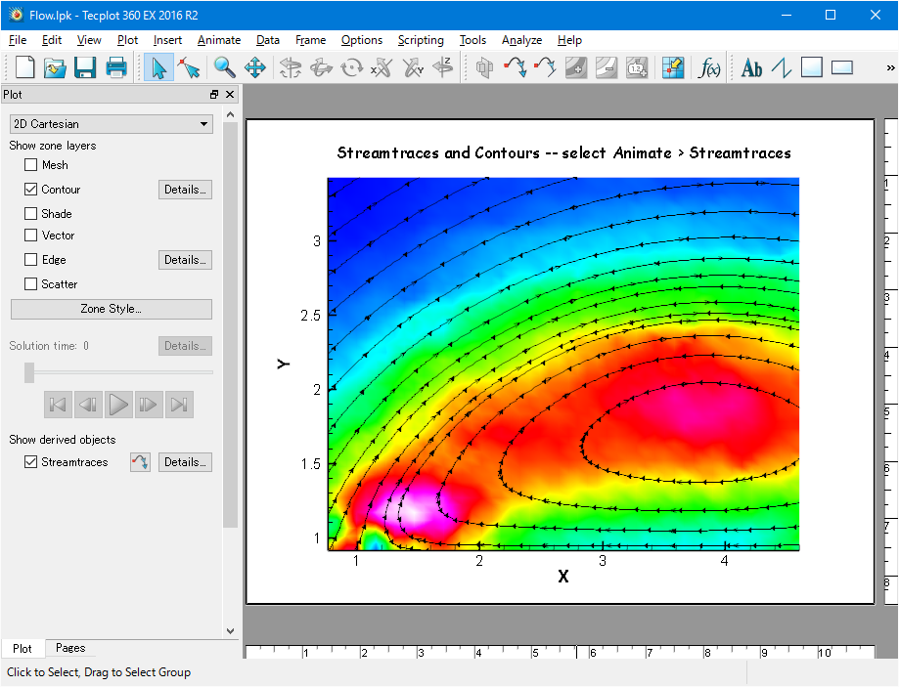The height and width of the screenshot is (687, 899).
Task: Enable the Edge zone layer
Action: (x=31, y=260)
